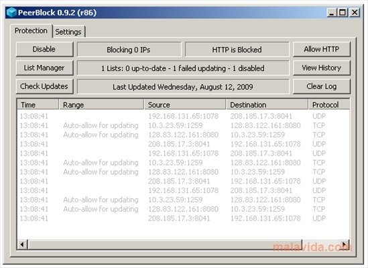This screenshot has height=268, width=368.
Task: Open the List Manager
Action: 45,68
